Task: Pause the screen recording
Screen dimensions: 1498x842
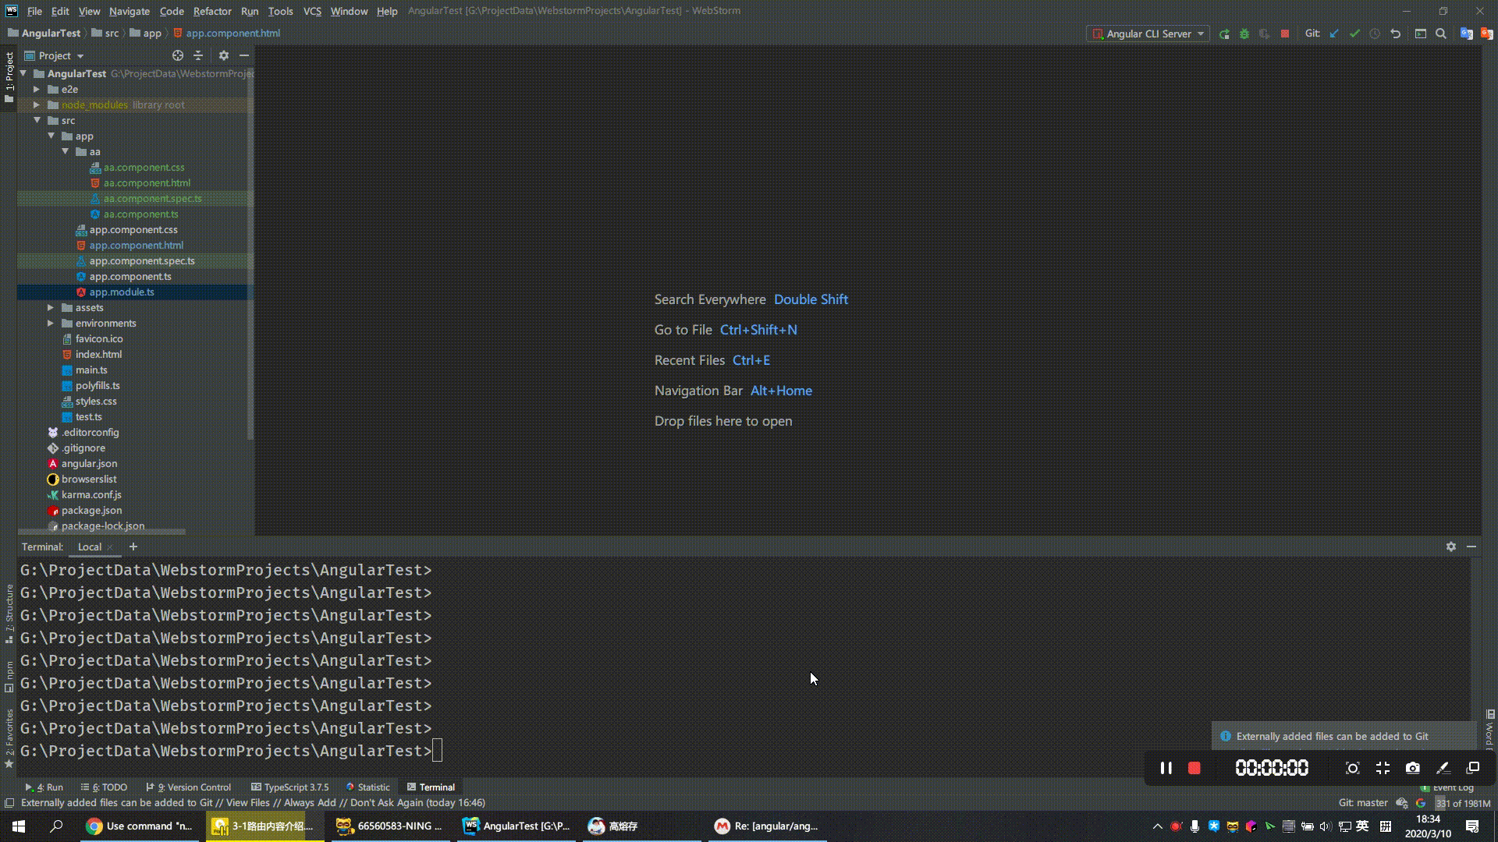Action: (x=1166, y=768)
